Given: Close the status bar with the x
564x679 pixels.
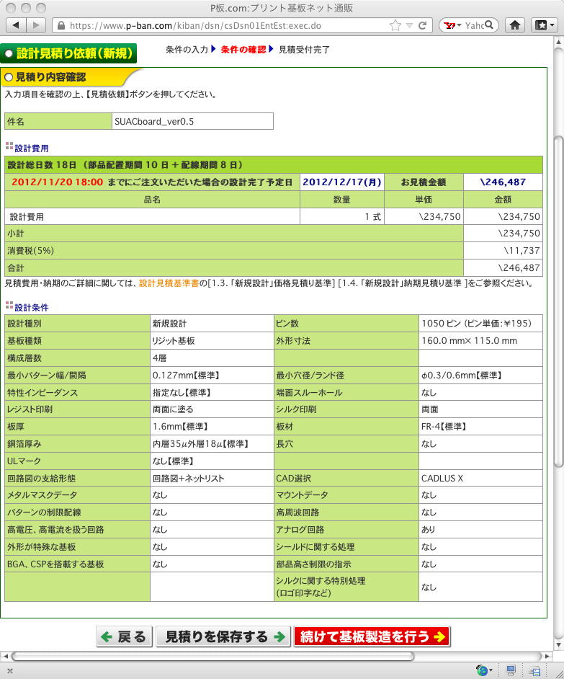Looking at the screenshot, I should coord(10,671).
